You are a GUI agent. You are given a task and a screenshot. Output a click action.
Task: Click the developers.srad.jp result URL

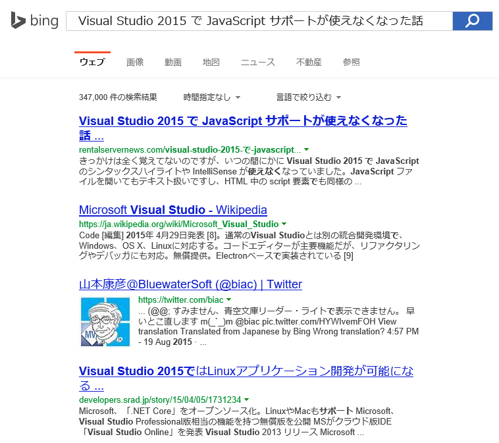pyautogui.click(x=160, y=400)
